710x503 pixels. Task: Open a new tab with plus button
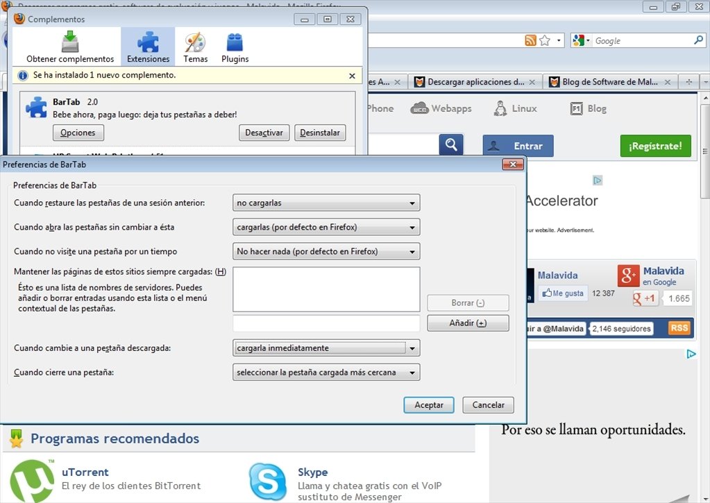tap(689, 82)
